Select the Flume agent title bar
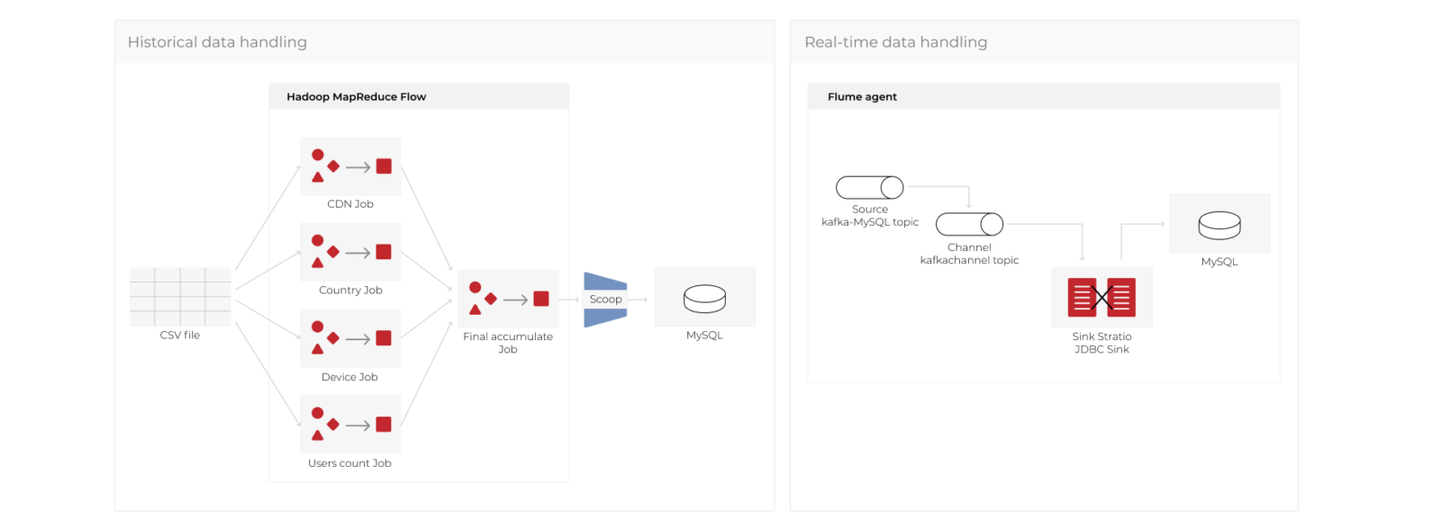1441x529 pixels. (x=1044, y=96)
